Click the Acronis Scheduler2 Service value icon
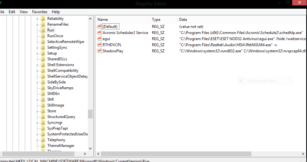The width and height of the screenshot is (307, 162). (99, 32)
